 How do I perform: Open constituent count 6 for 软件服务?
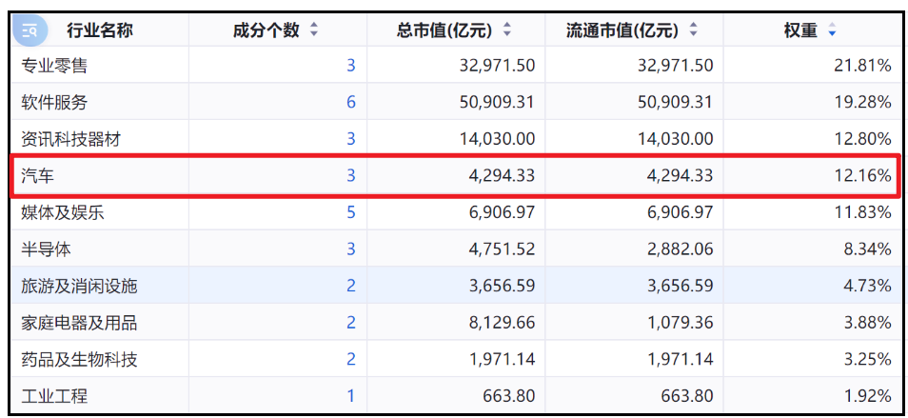pos(351,103)
